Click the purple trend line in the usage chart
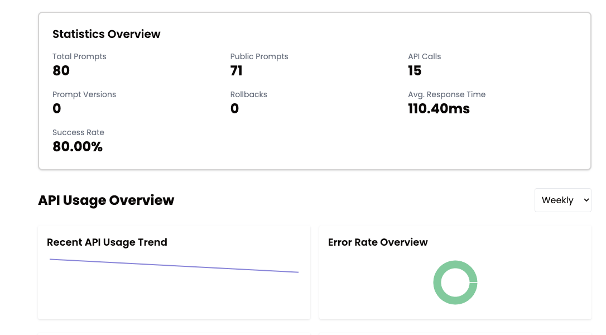606x335 pixels. coord(173,265)
